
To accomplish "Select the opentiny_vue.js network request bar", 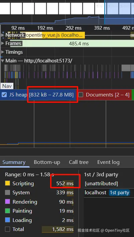I will point(52,35).
